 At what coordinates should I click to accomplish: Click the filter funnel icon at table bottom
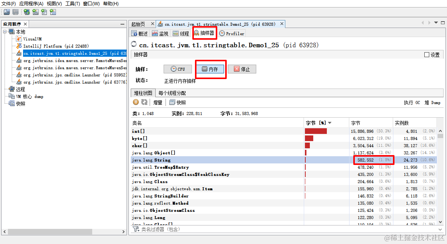[x=136, y=229]
